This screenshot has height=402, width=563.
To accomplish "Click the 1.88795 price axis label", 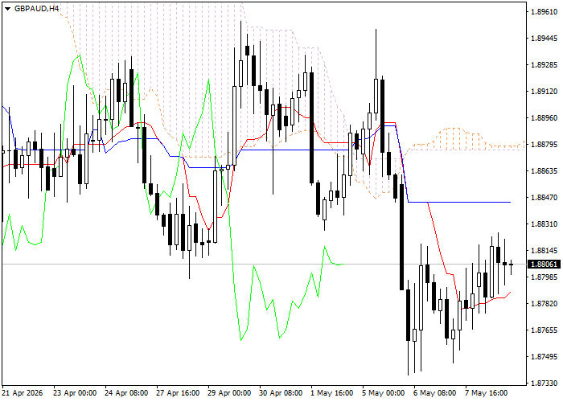I will [x=545, y=144].
